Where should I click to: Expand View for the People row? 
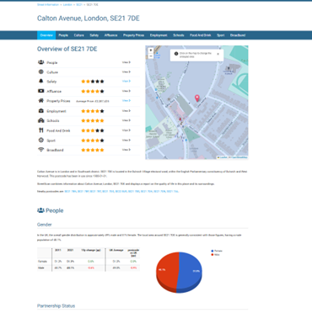(x=126, y=62)
